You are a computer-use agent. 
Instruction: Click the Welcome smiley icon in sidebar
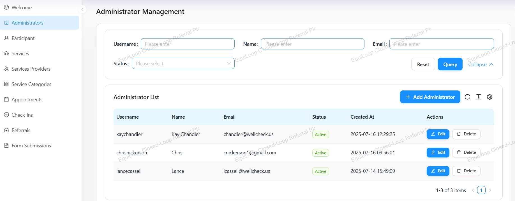6,7
